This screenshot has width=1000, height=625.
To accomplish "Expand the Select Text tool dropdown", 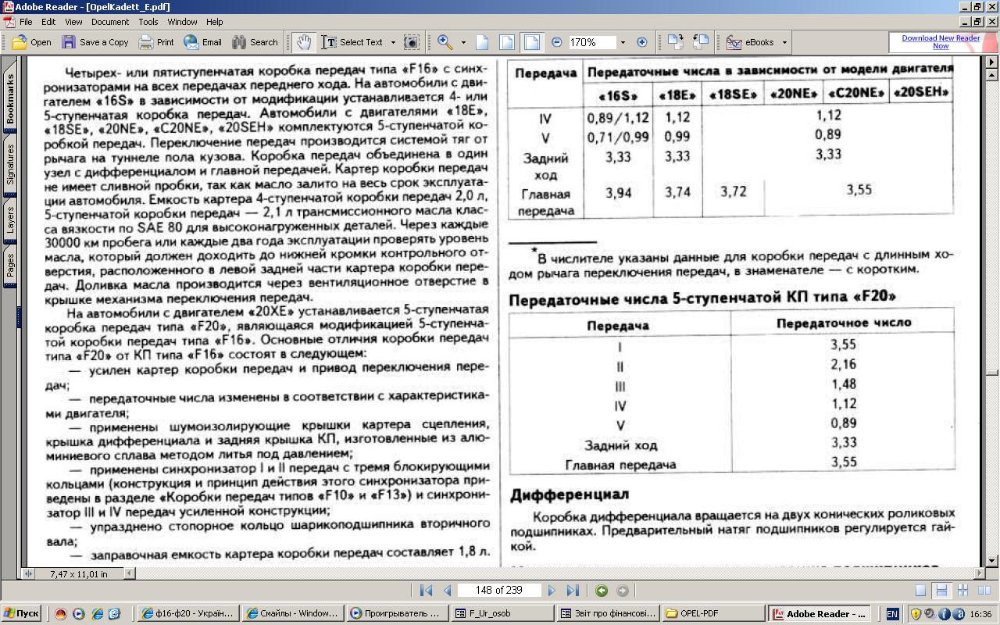I will pos(393,42).
